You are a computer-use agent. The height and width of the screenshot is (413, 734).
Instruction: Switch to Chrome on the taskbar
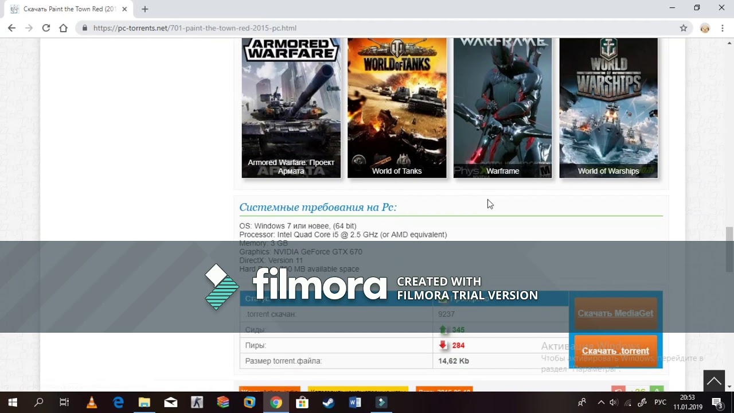[276, 403]
